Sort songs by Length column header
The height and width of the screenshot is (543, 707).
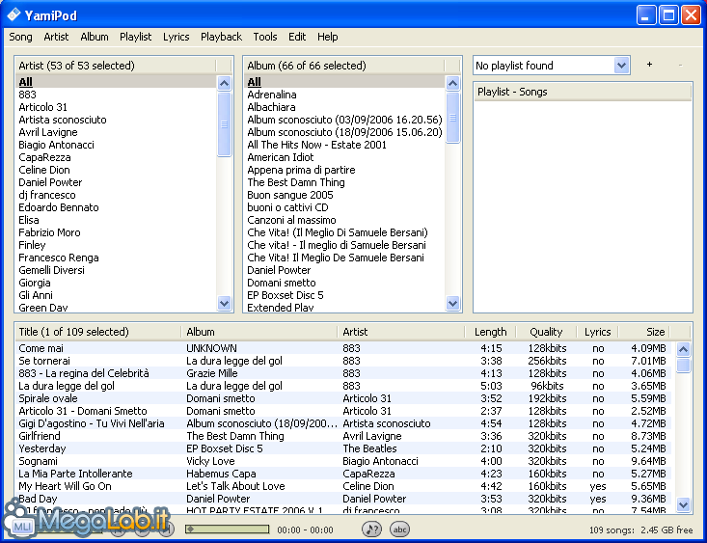491,332
